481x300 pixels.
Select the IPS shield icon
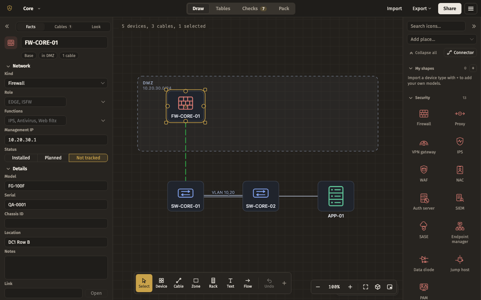[460, 141]
